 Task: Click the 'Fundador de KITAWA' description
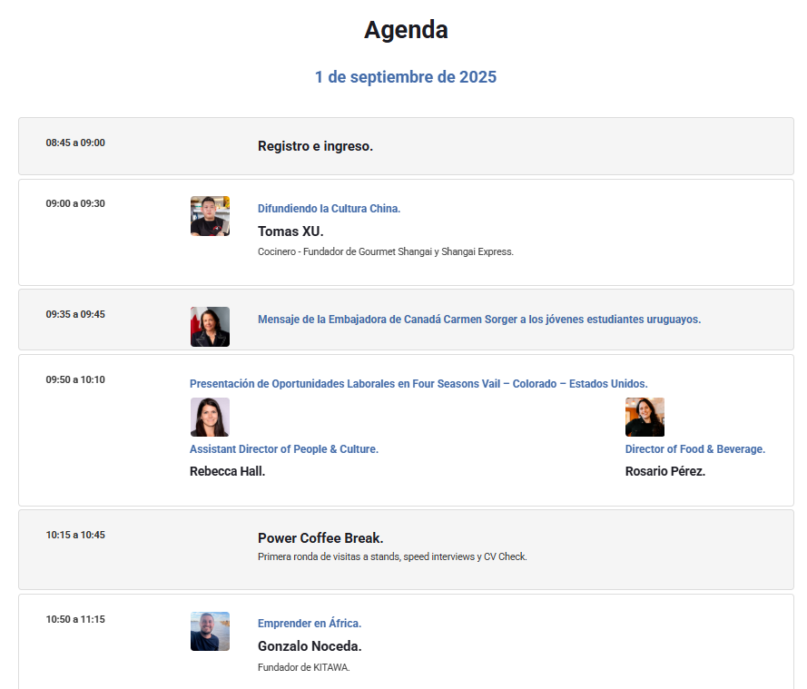tap(304, 667)
